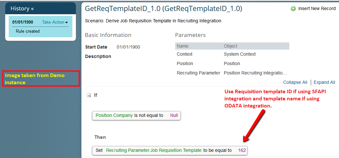Click the Insert New Record text

pyautogui.click(x=317, y=9)
